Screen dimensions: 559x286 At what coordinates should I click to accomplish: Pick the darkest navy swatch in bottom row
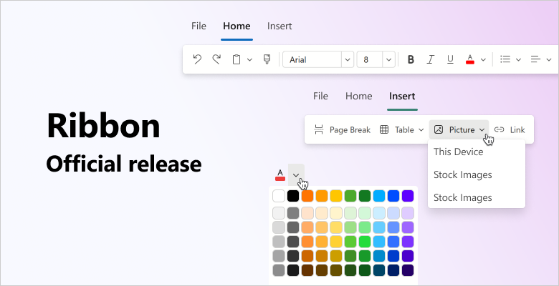click(393, 270)
